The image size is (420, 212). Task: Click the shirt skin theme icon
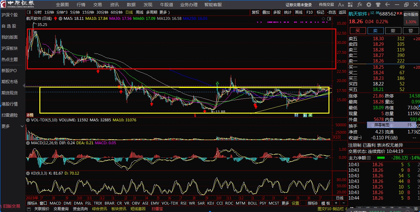tap(378, 5)
